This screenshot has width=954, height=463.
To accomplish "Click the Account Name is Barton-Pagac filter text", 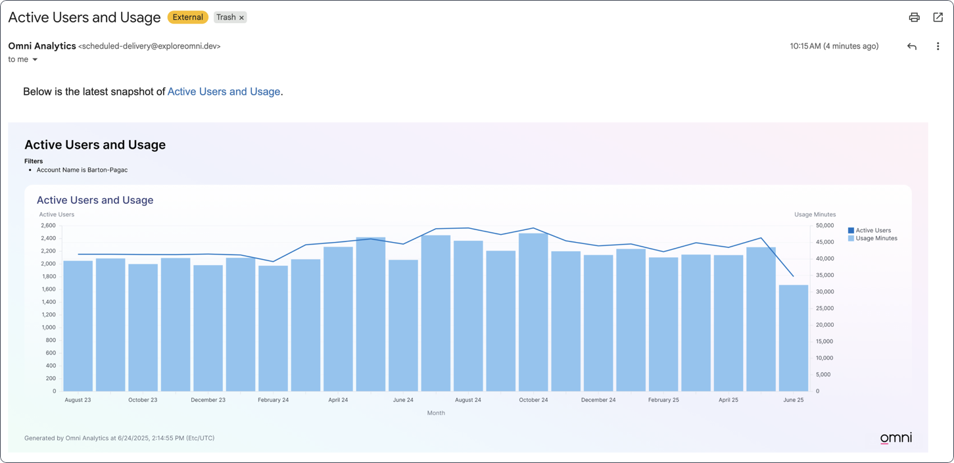I will coord(82,170).
